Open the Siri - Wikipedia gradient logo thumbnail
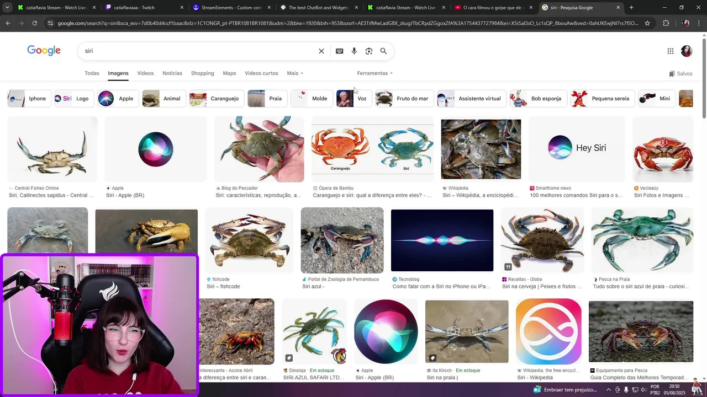Viewport: 707px width, 397px height. point(548,332)
